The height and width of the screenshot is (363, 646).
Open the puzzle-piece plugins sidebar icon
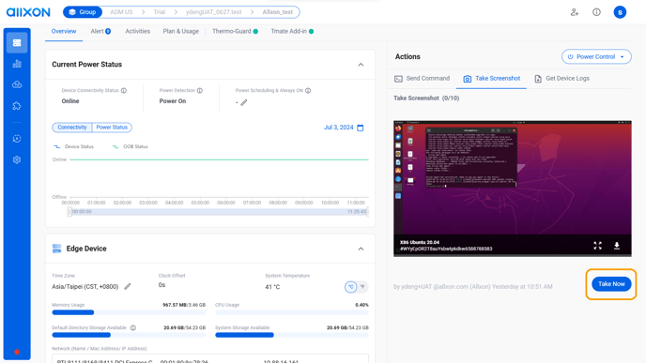pyautogui.click(x=17, y=106)
